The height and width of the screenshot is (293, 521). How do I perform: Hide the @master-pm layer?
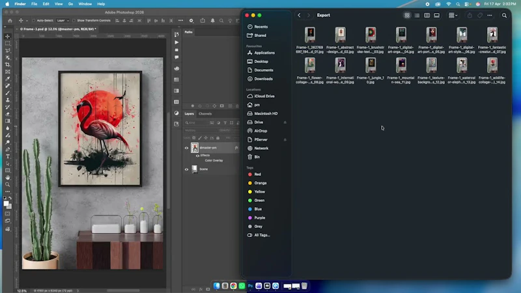click(x=186, y=148)
